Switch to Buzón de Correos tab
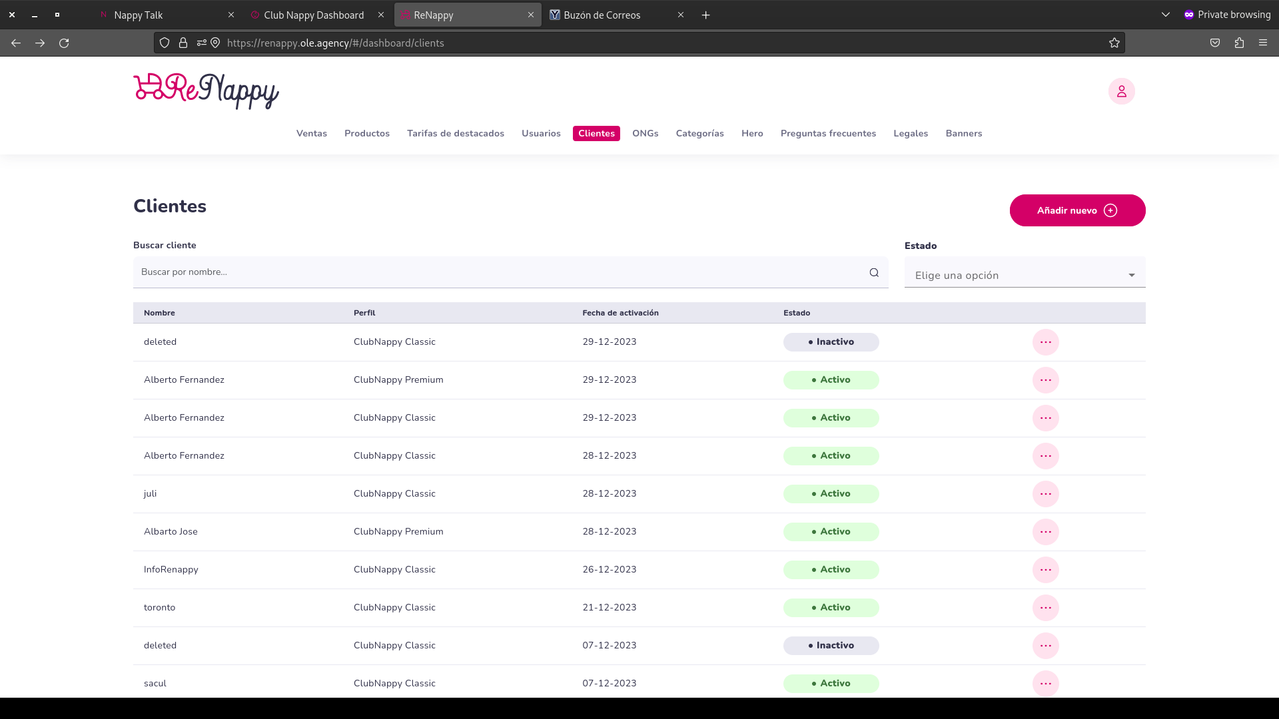The height and width of the screenshot is (719, 1279). pos(602,15)
